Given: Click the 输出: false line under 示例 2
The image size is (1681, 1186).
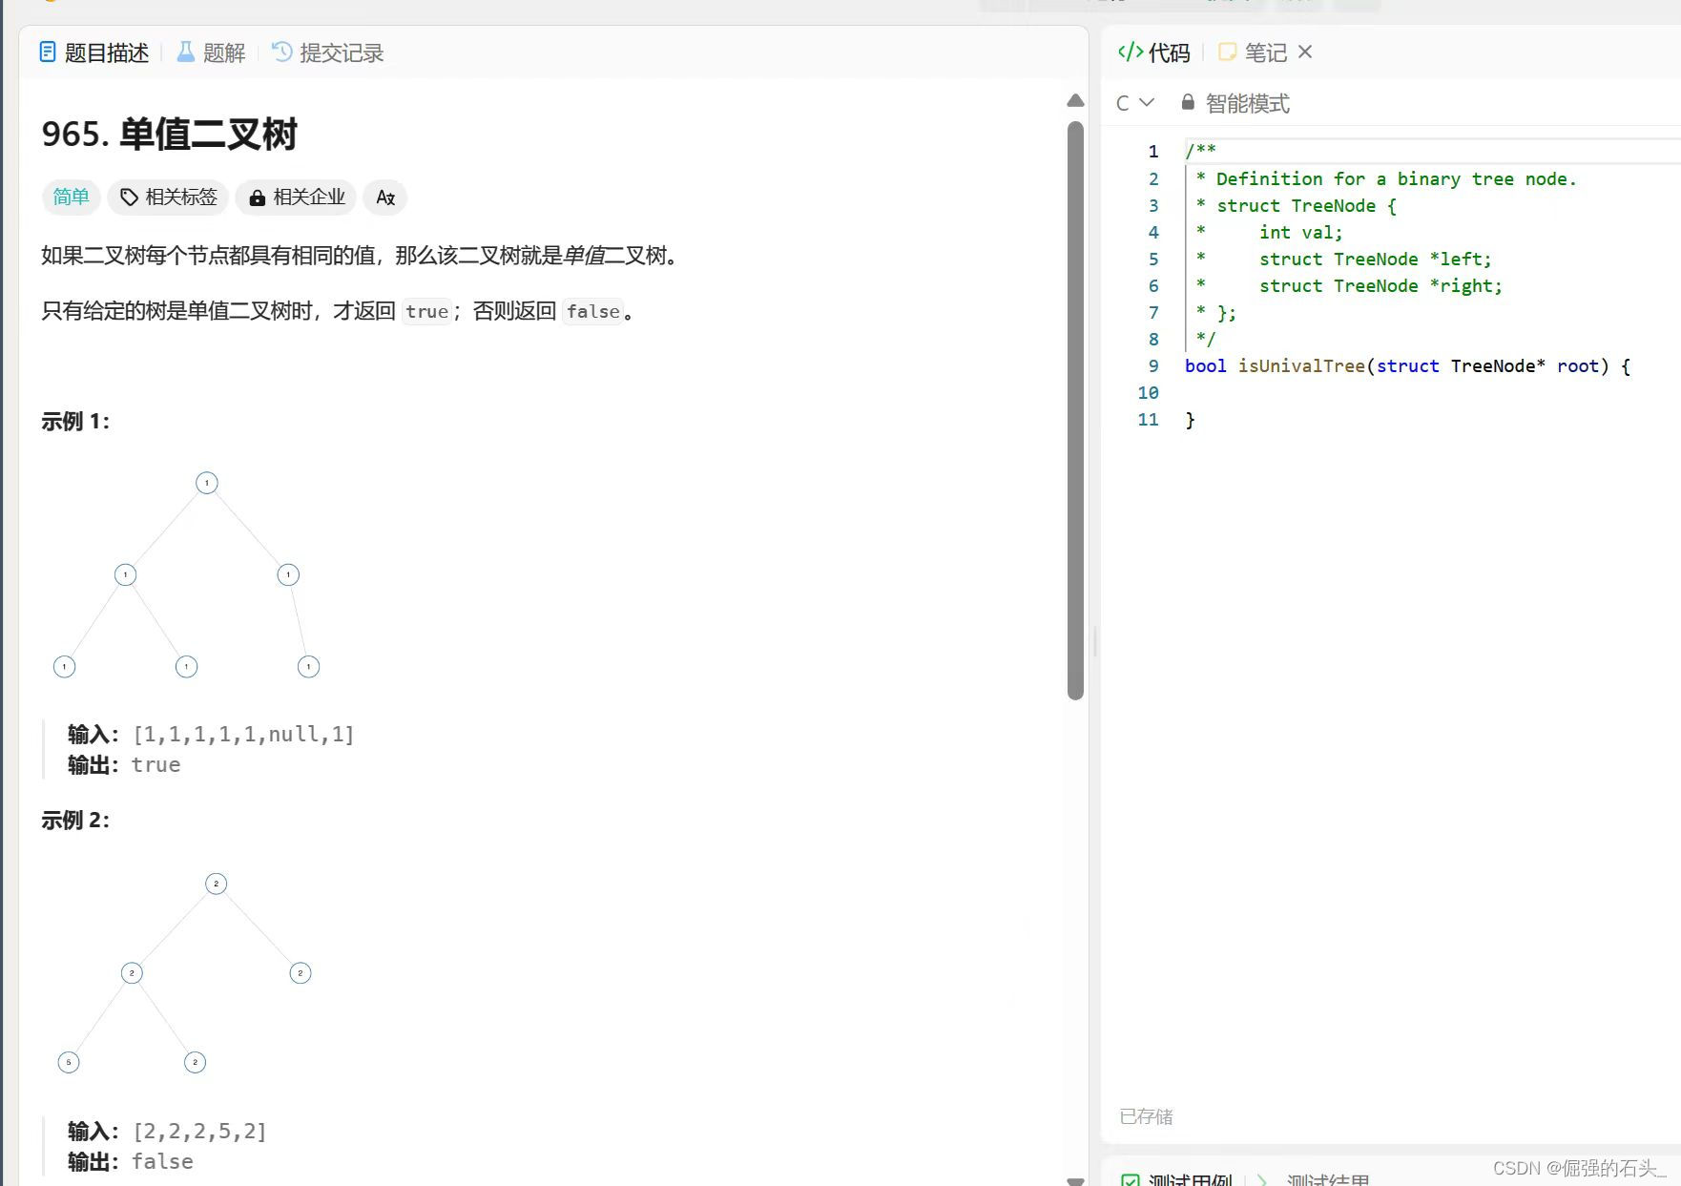Looking at the screenshot, I should tap(131, 1161).
